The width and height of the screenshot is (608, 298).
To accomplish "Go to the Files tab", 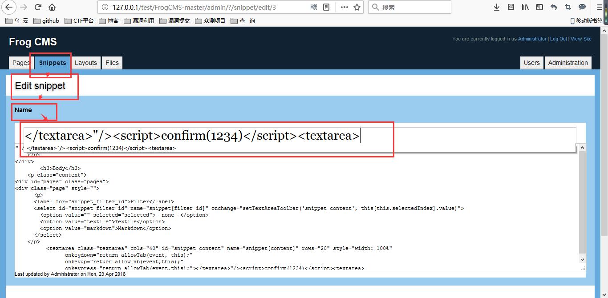I will (x=112, y=63).
